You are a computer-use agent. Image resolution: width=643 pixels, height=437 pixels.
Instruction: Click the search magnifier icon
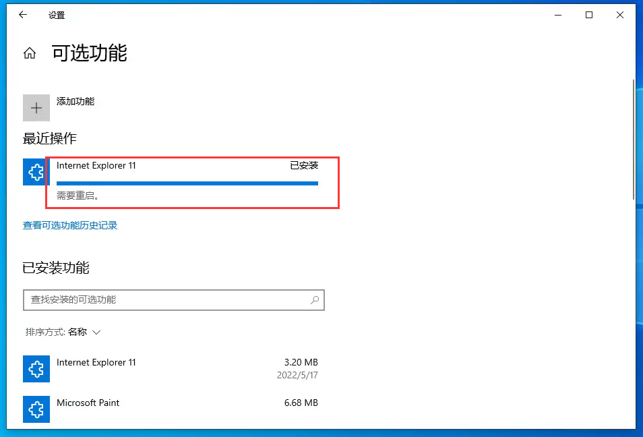315,300
